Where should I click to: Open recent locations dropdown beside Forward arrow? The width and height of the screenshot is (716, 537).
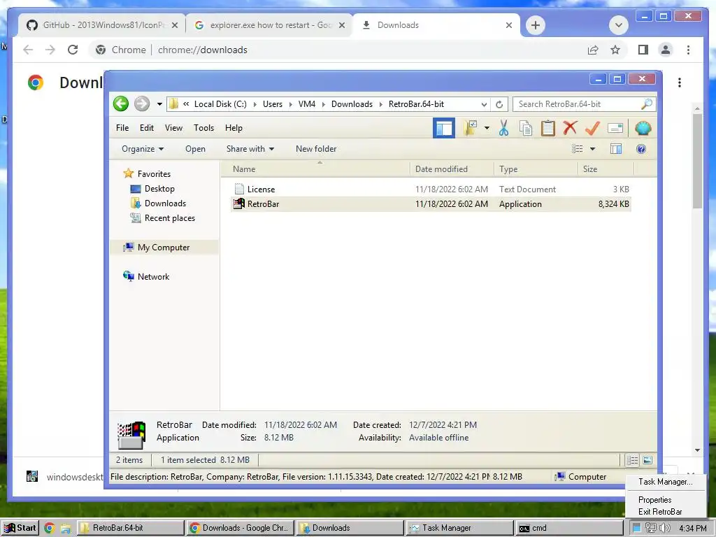point(159,104)
